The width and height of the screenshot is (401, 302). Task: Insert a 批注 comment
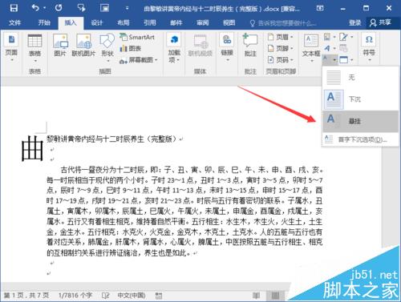coord(250,46)
